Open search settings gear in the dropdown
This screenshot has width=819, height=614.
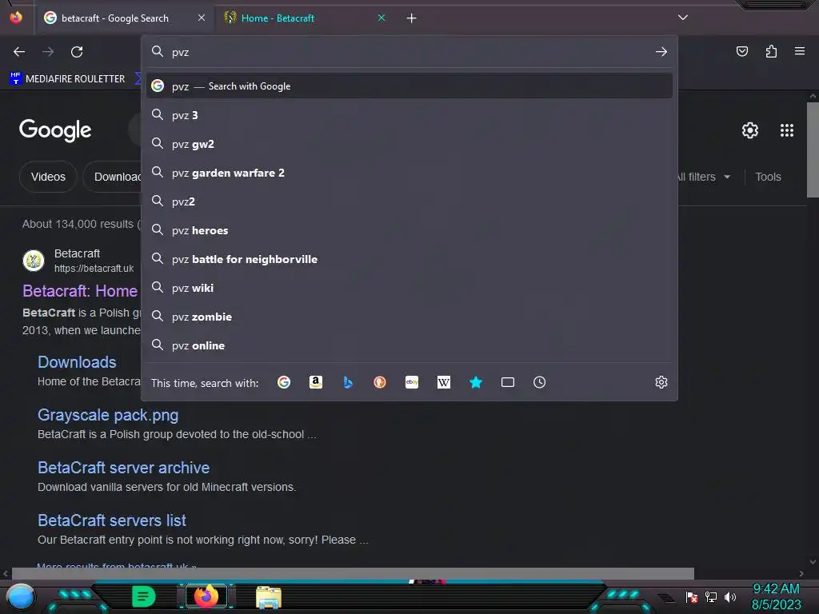click(x=661, y=382)
